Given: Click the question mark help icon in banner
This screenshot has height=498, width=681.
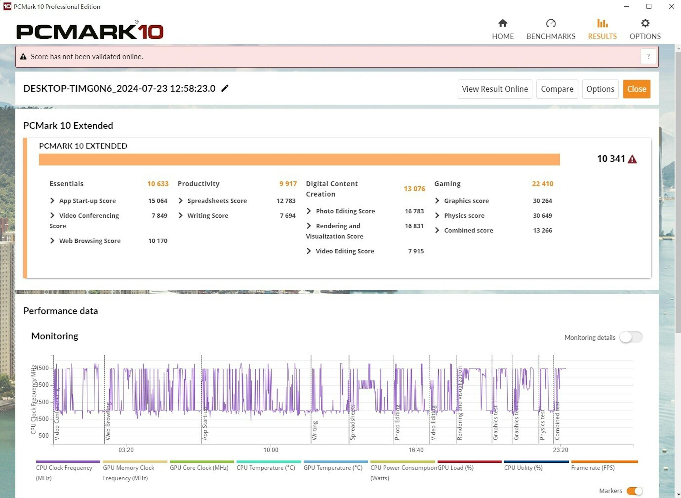Looking at the screenshot, I should [648, 56].
